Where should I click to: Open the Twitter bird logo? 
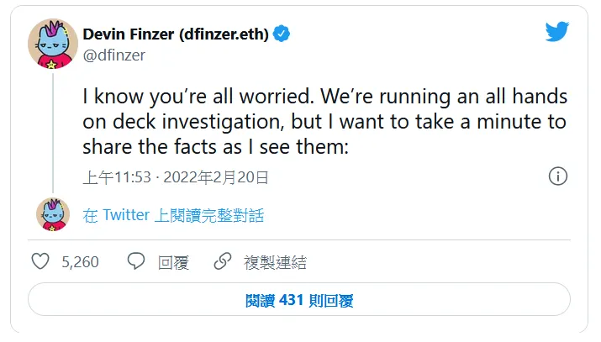click(x=557, y=32)
